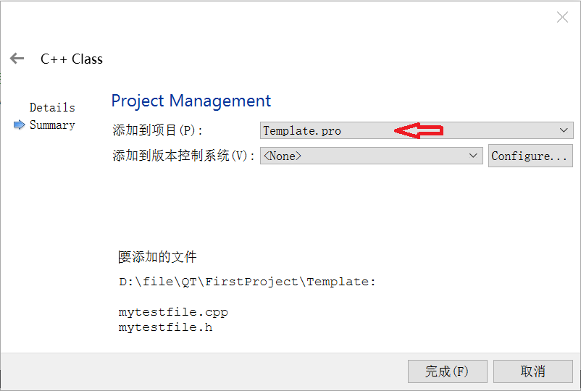
Task: Click the 完成(F) finish button
Action: coord(446,371)
